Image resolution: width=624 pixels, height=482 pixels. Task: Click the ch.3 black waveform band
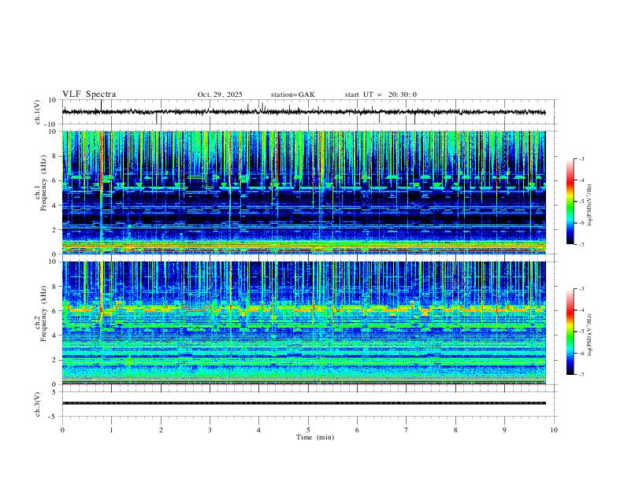pyautogui.click(x=304, y=403)
